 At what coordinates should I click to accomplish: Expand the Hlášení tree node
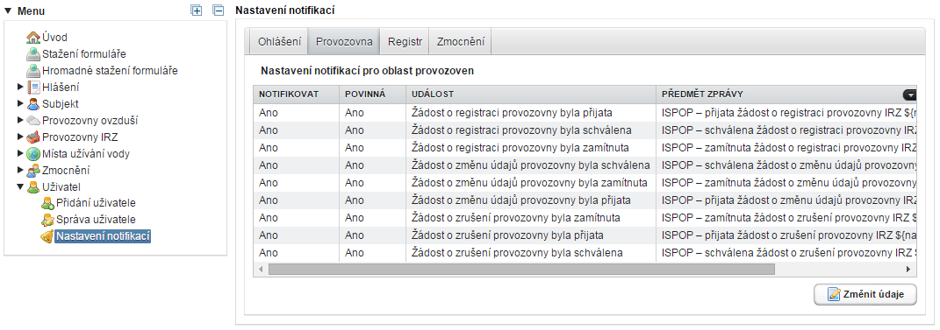pos(21,88)
